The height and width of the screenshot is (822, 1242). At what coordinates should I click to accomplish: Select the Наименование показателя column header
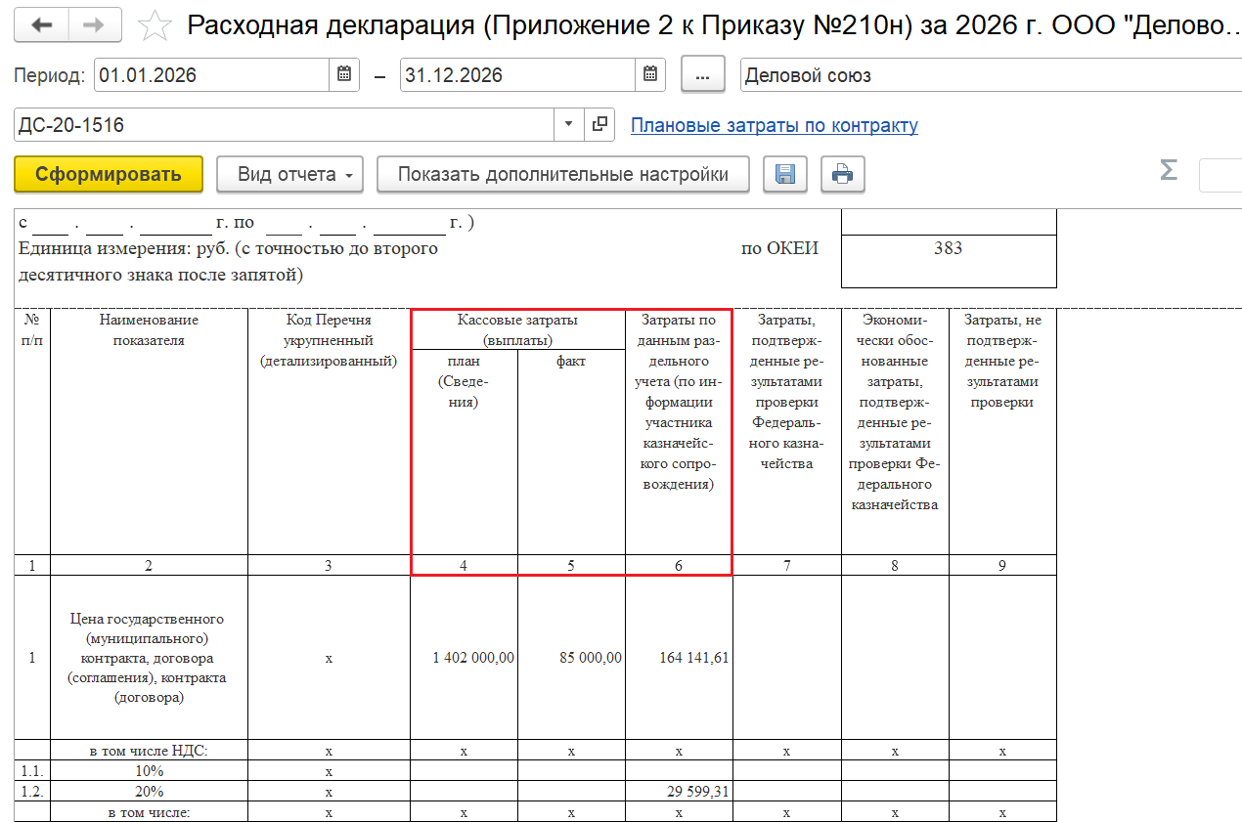point(149,432)
